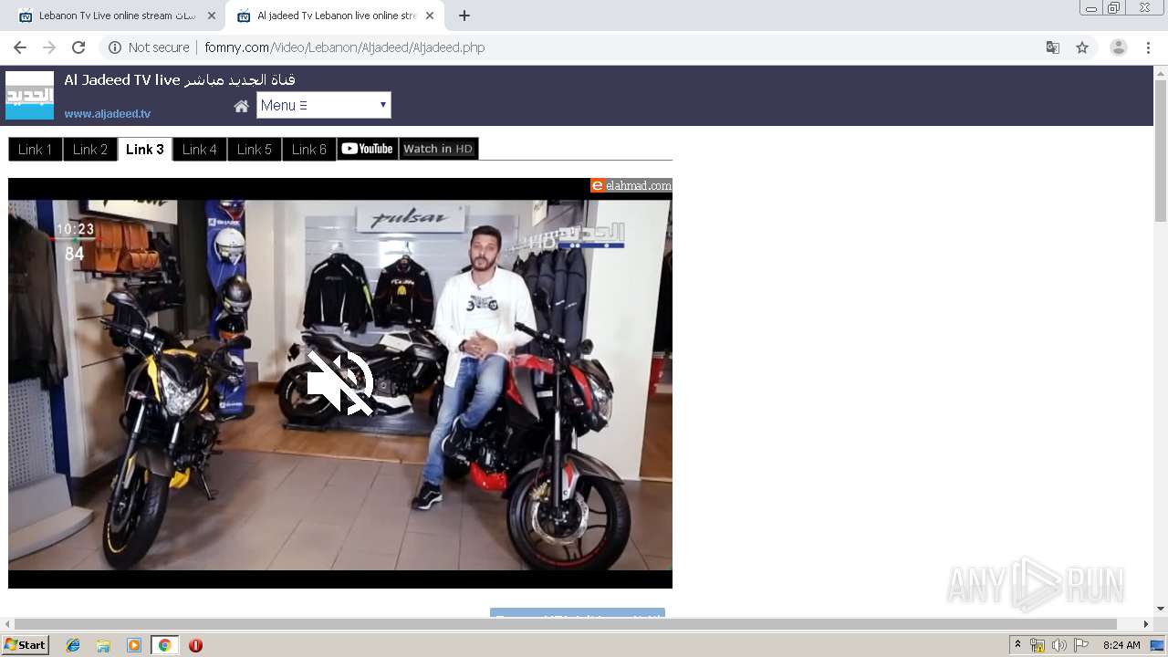The height and width of the screenshot is (657, 1168).
Task: Open the Chrome three-dot menu
Action: (x=1148, y=47)
